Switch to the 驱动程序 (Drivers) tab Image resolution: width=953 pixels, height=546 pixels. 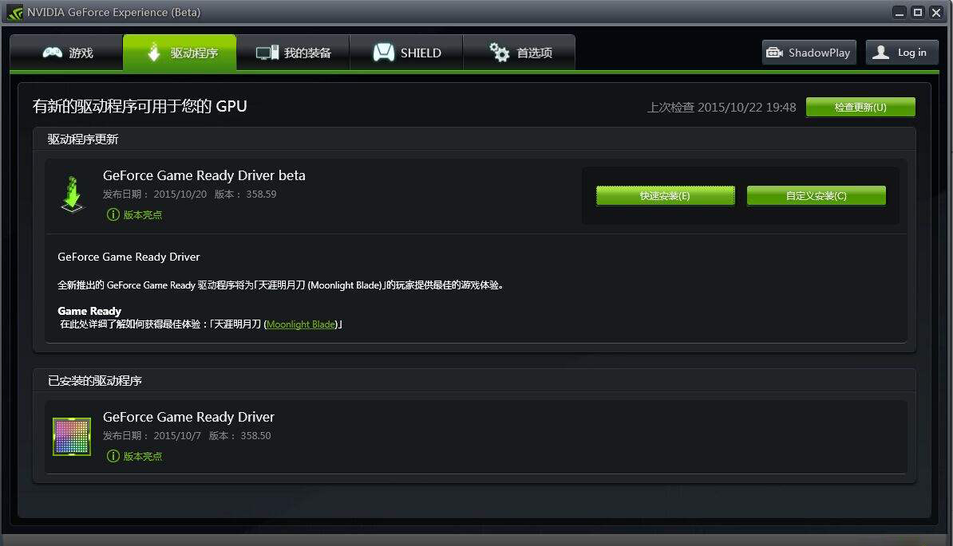(179, 52)
